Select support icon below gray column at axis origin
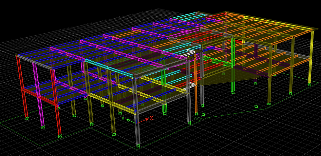 [x=138, y=146]
